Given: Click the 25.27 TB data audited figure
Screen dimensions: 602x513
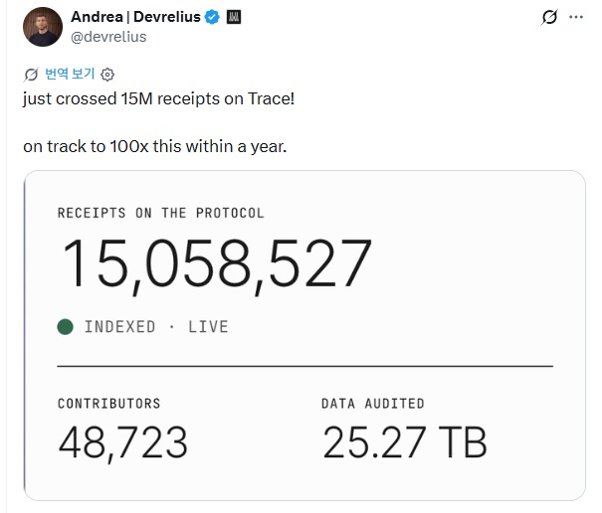Looking at the screenshot, I should pos(405,442).
